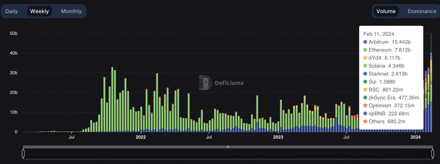
Task: Click the 20b y-axis label
Action: [x=13, y=93]
